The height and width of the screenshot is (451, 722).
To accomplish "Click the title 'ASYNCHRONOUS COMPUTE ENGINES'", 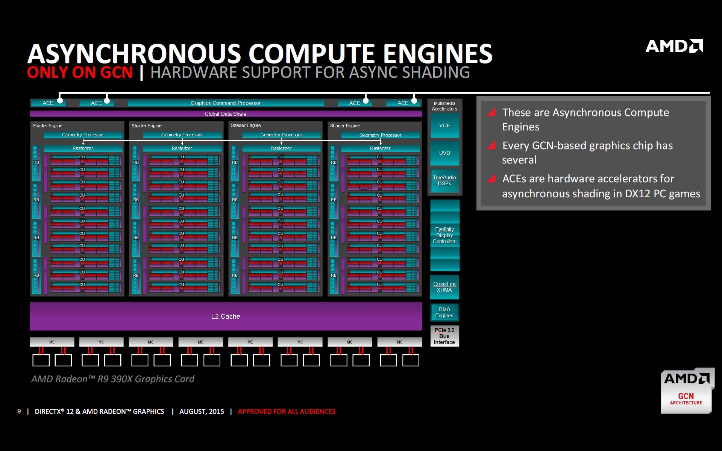I will (x=260, y=53).
